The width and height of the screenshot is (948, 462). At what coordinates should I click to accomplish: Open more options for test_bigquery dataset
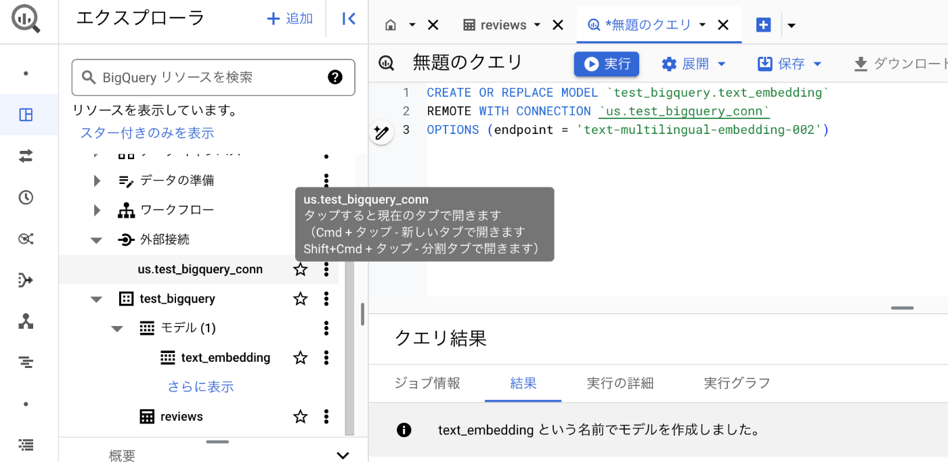(x=326, y=298)
